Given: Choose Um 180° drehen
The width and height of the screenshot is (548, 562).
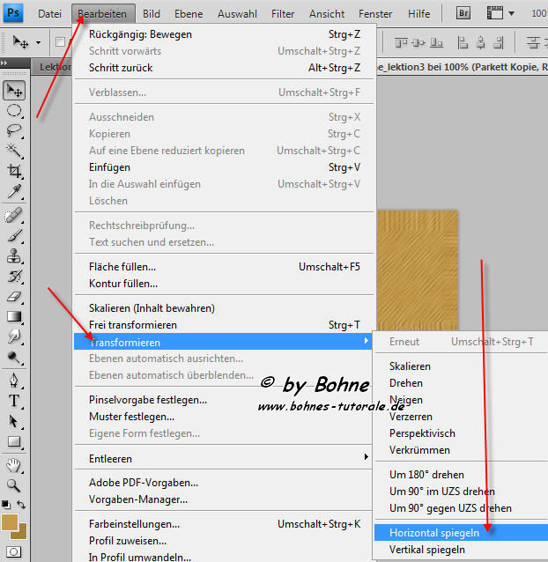Looking at the screenshot, I should (461, 475).
